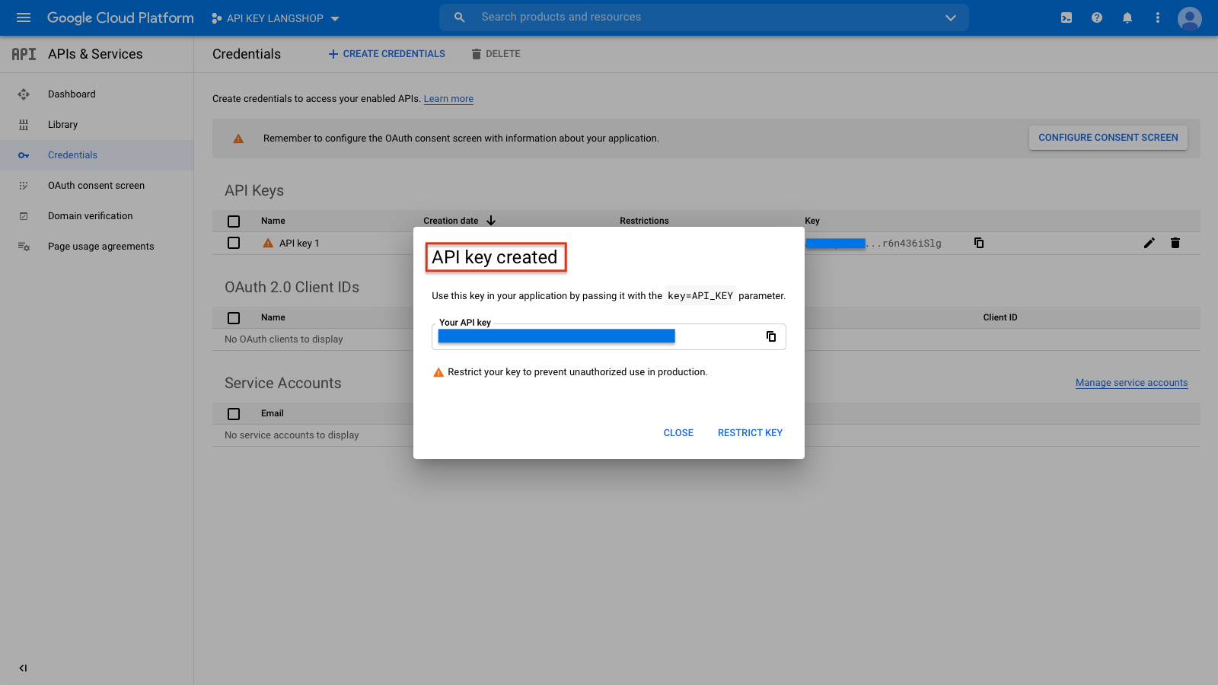Open the Learn more link

pyautogui.click(x=448, y=99)
